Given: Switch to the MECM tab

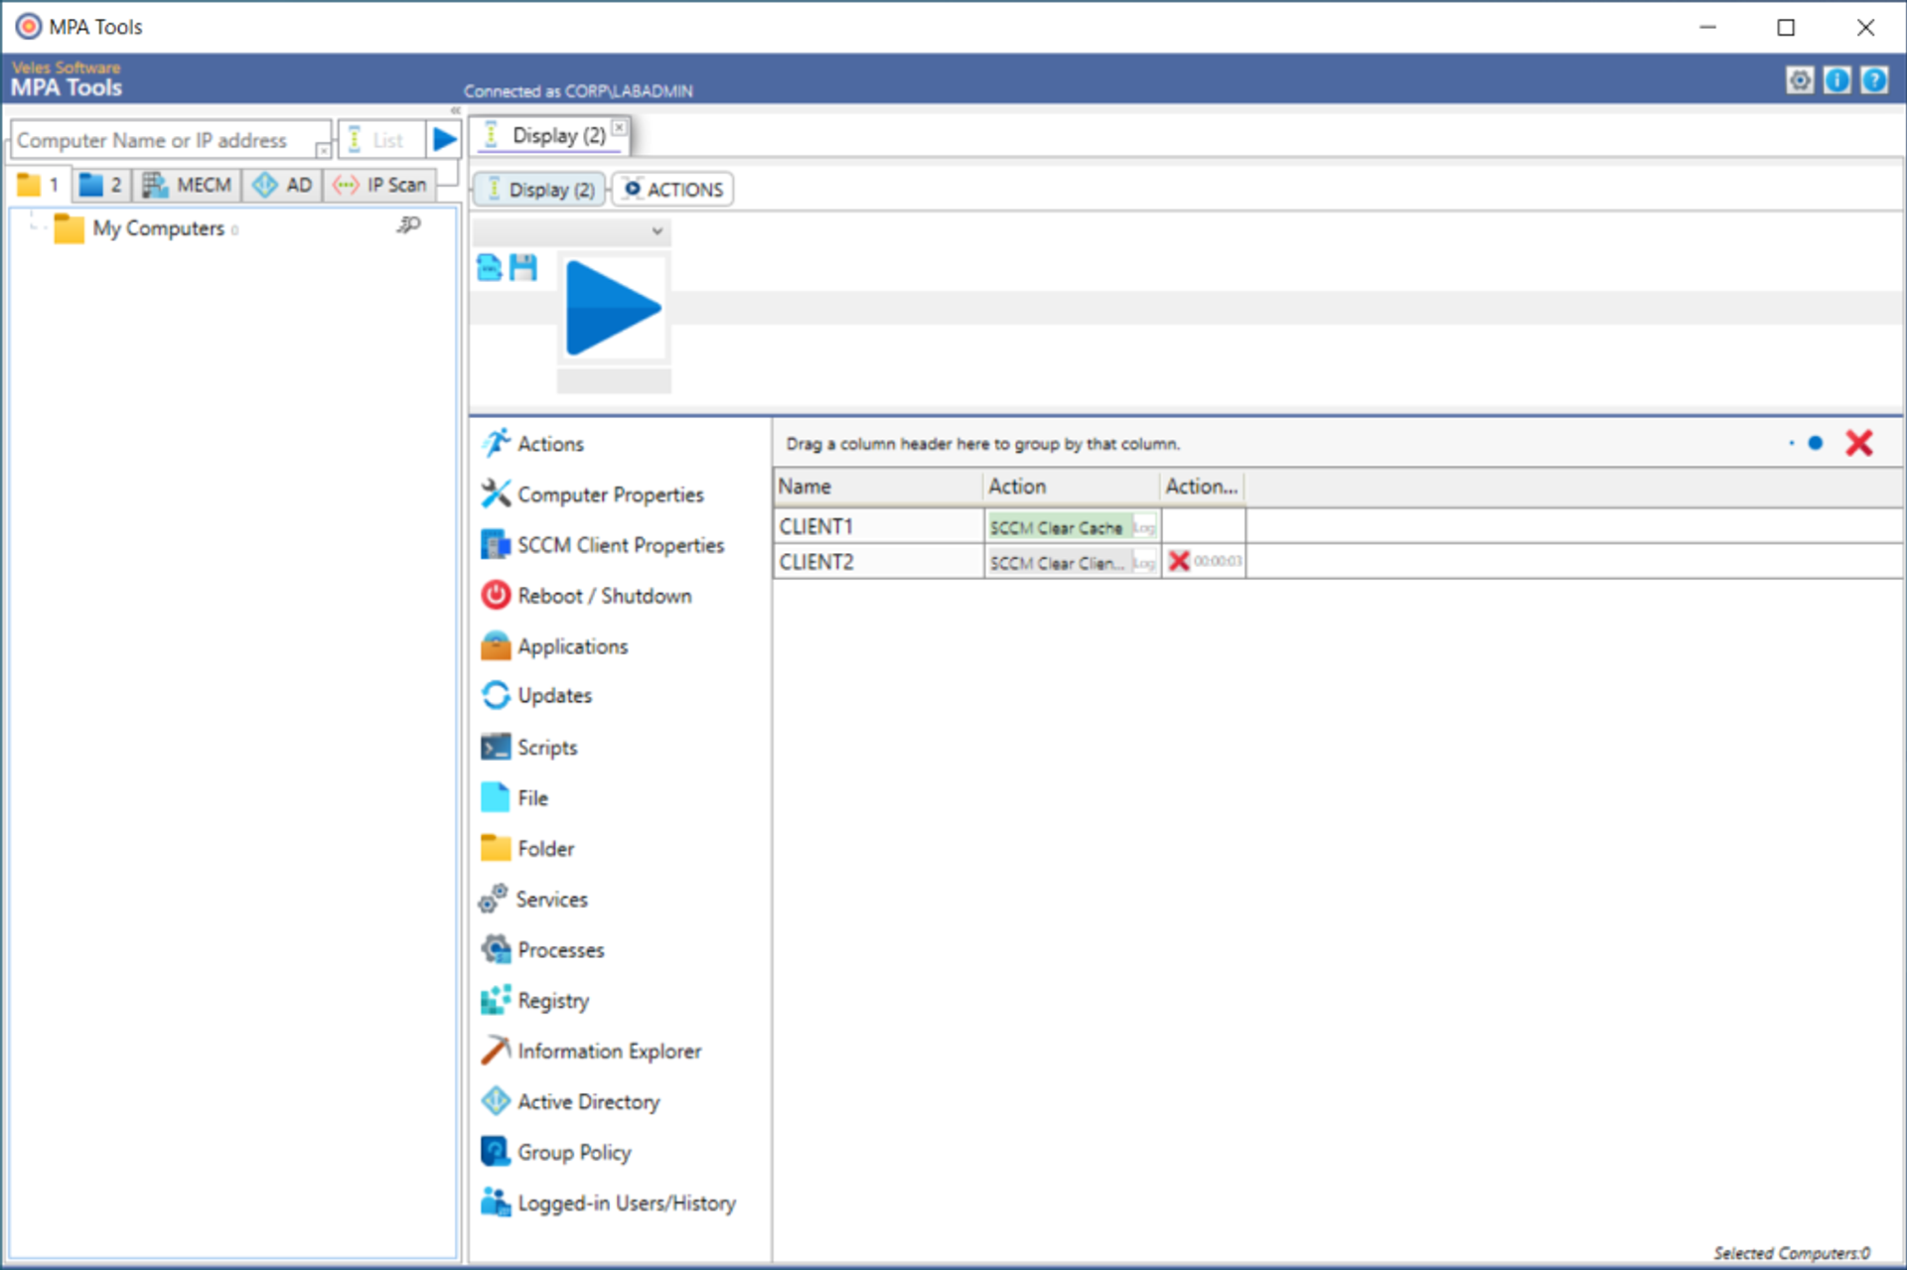Looking at the screenshot, I should tap(187, 185).
